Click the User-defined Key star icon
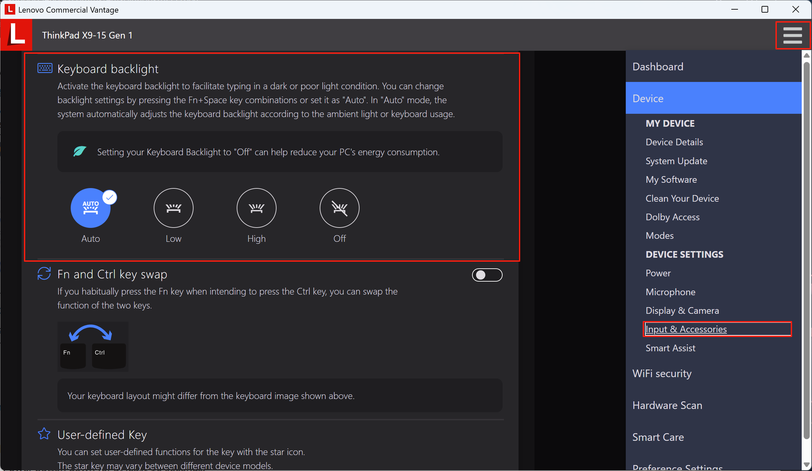This screenshot has width=812, height=471. (44, 434)
